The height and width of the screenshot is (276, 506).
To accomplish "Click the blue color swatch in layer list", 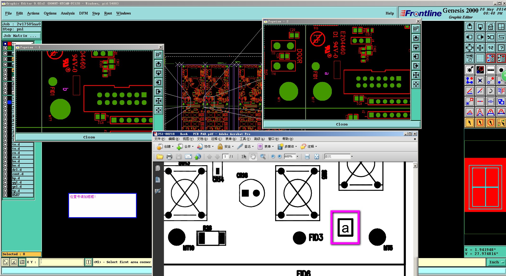I will click(x=9, y=102).
